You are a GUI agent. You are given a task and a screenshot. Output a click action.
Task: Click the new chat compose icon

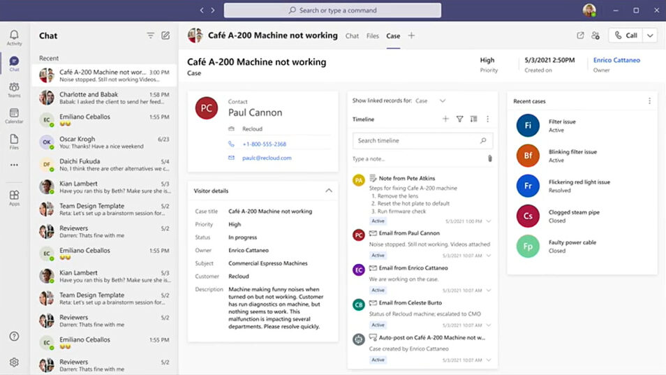point(165,36)
